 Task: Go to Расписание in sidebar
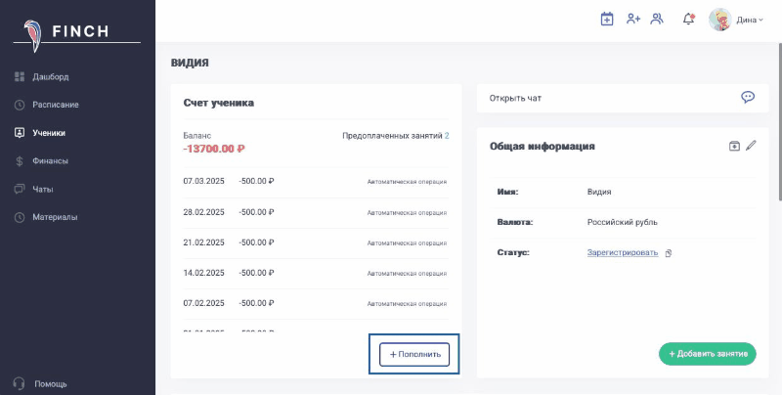click(55, 105)
